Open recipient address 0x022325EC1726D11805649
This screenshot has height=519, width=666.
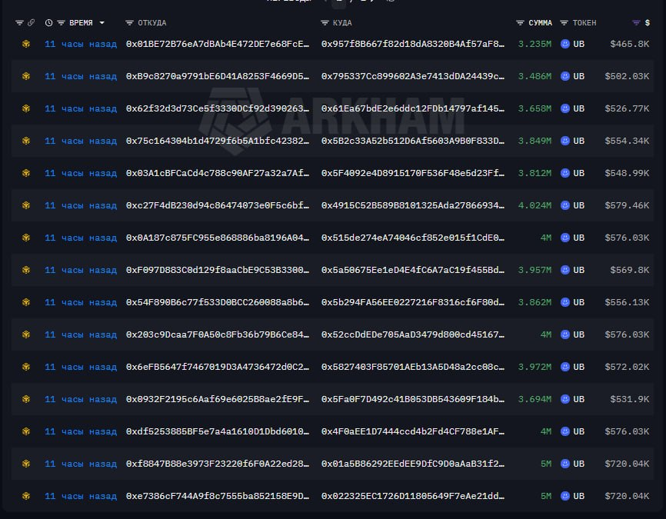coord(413,496)
